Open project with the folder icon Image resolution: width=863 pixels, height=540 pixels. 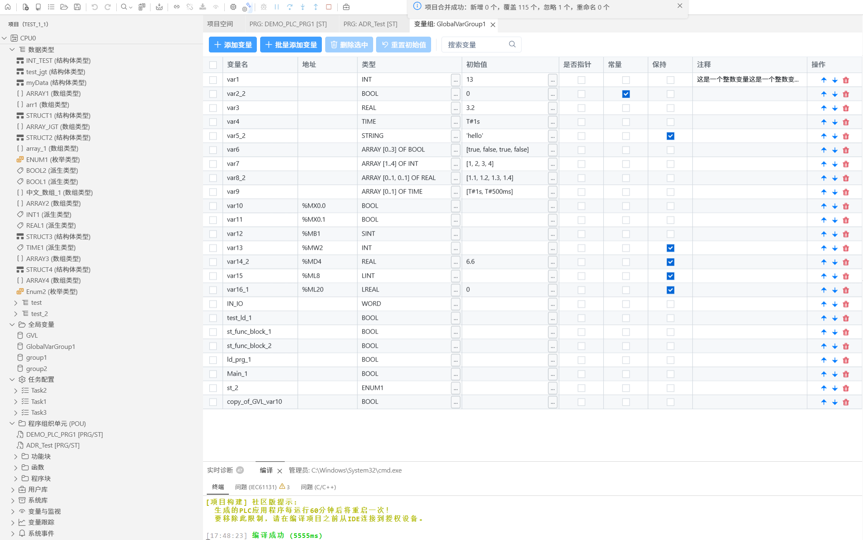pyautogui.click(x=64, y=7)
